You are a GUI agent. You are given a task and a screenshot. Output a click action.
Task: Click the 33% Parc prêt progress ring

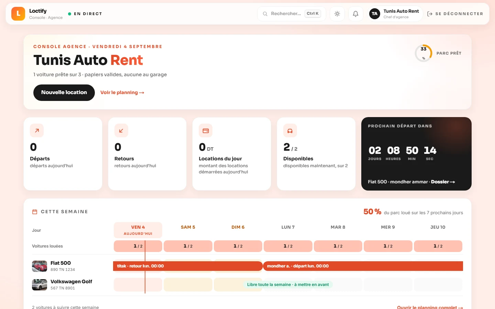tap(423, 53)
